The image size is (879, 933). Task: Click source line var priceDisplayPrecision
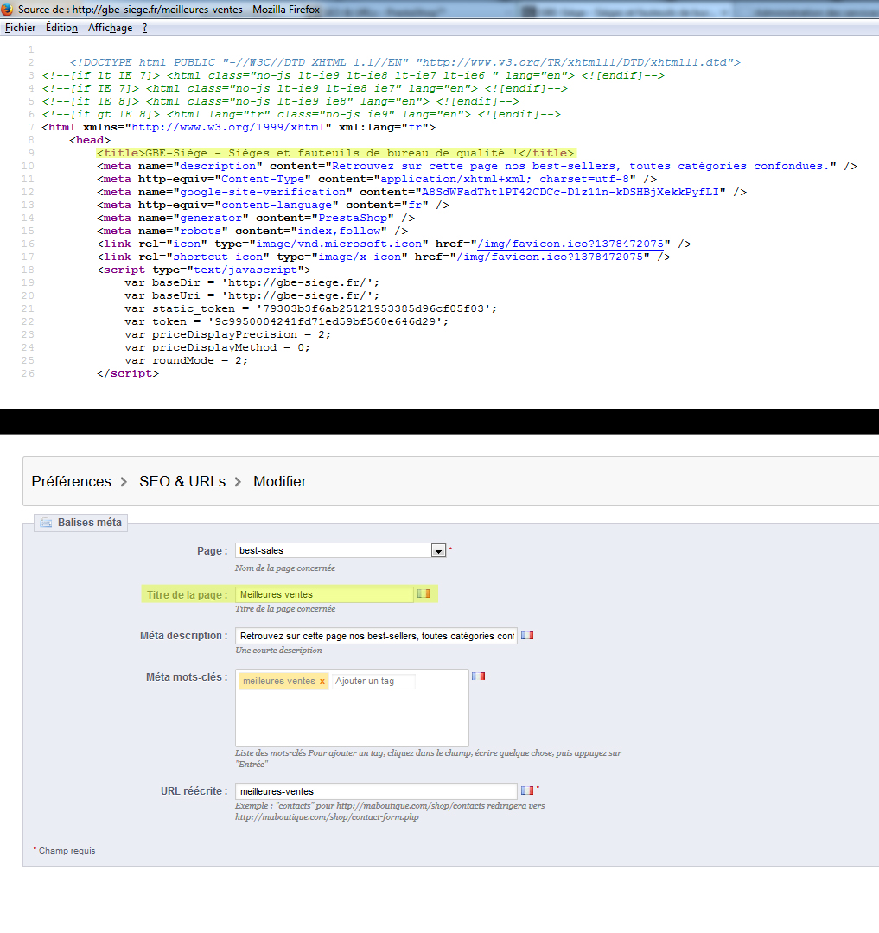pyautogui.click(x=228, y=335)
